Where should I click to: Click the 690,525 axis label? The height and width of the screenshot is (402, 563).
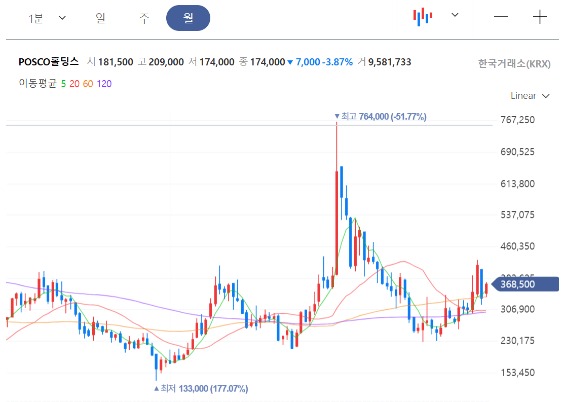pos(517,152)
